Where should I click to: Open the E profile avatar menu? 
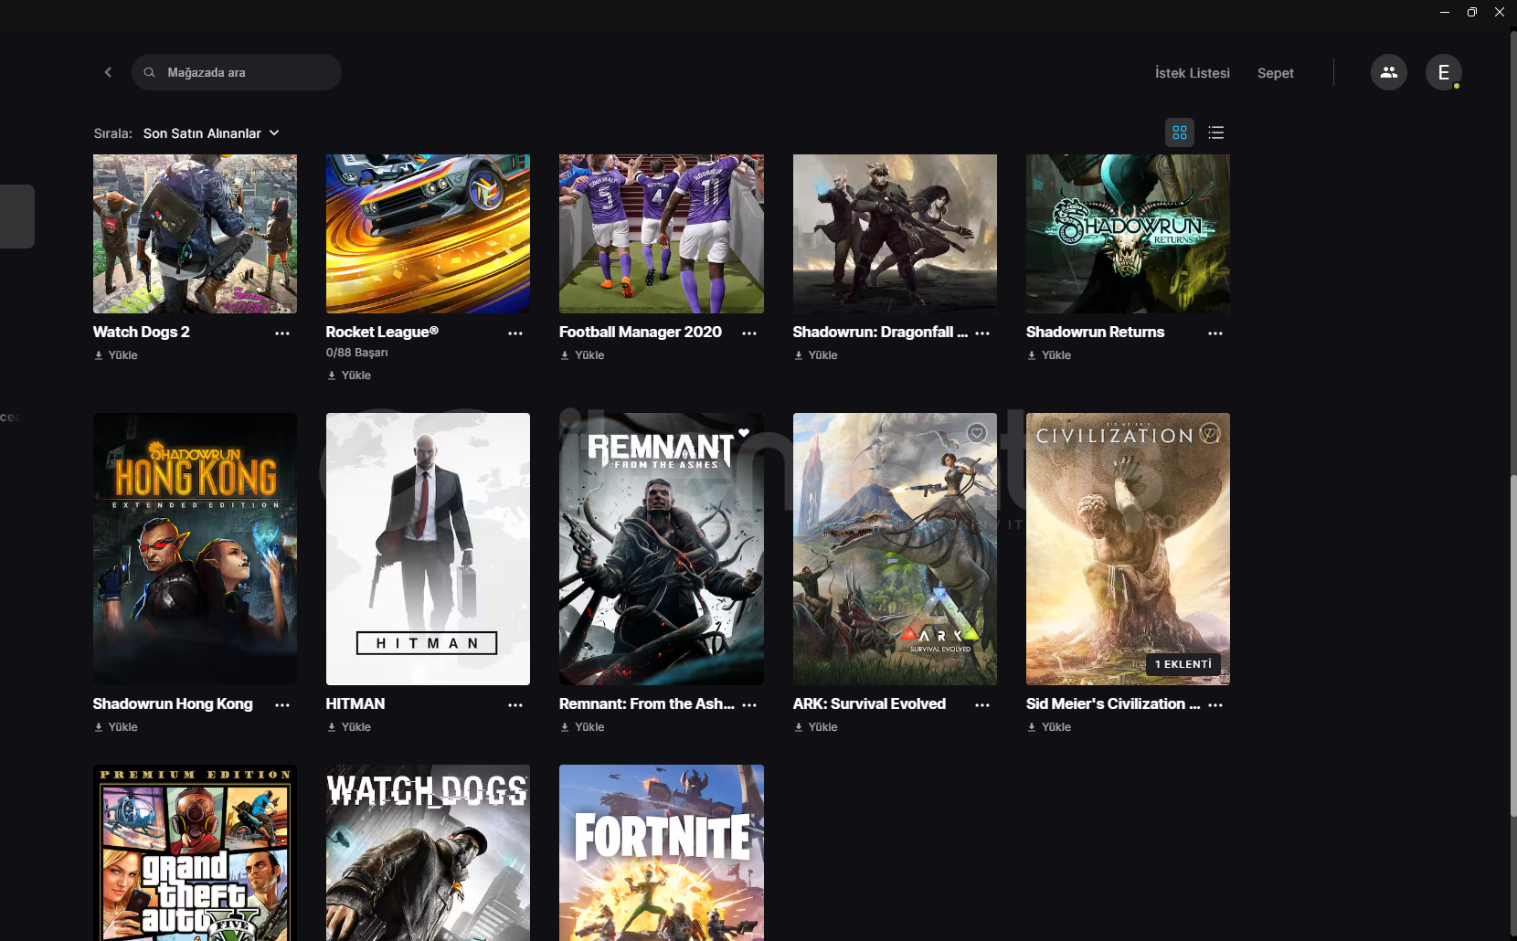tap(1443, 72)
